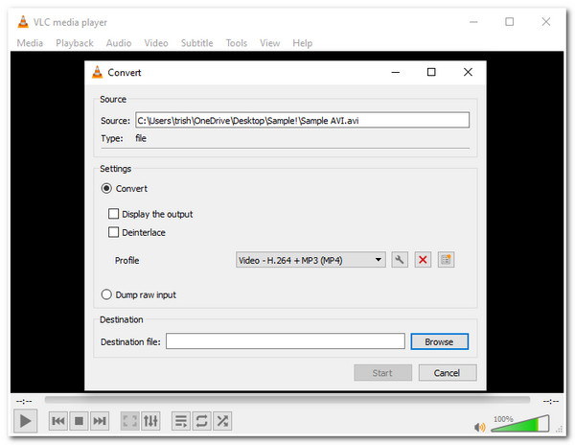
Task: Close the Convert dialog window
Action: 468,72
